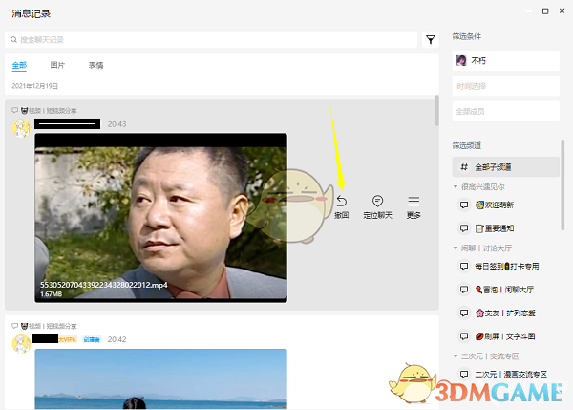Collapse the 二次元 | 交流专区 group

456,356
